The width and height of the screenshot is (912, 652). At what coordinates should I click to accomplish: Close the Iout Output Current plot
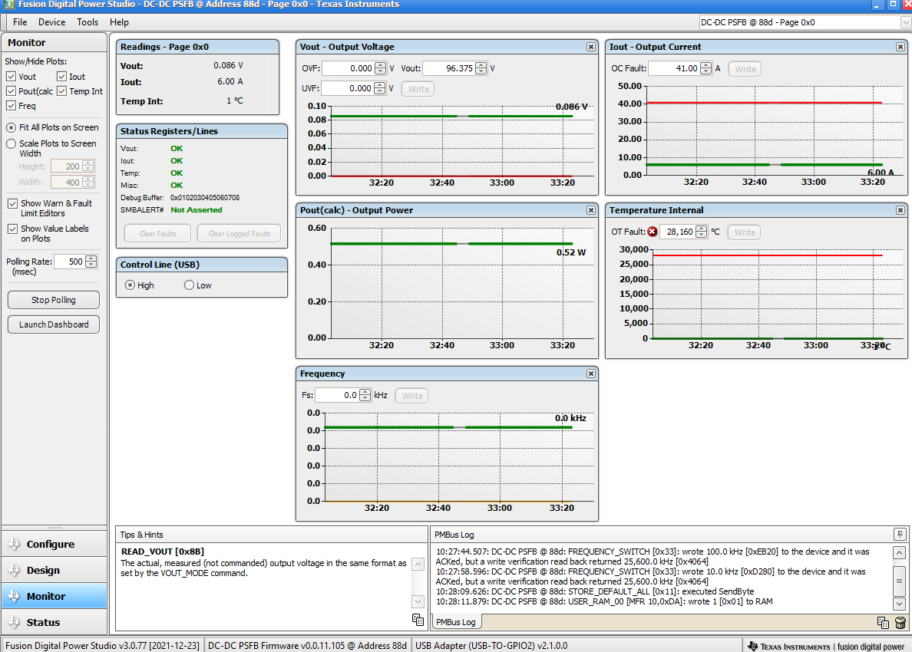tap(900, 47)
